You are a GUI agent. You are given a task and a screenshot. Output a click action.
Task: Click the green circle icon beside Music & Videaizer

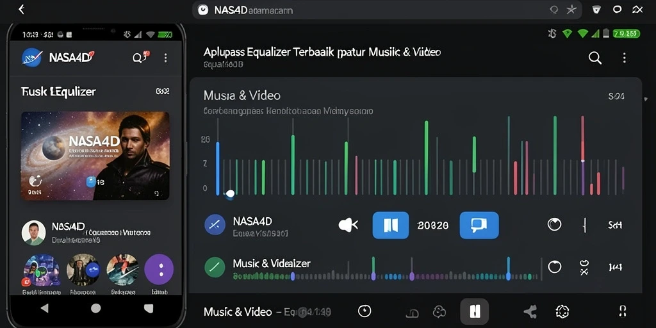tap(215, 267)
